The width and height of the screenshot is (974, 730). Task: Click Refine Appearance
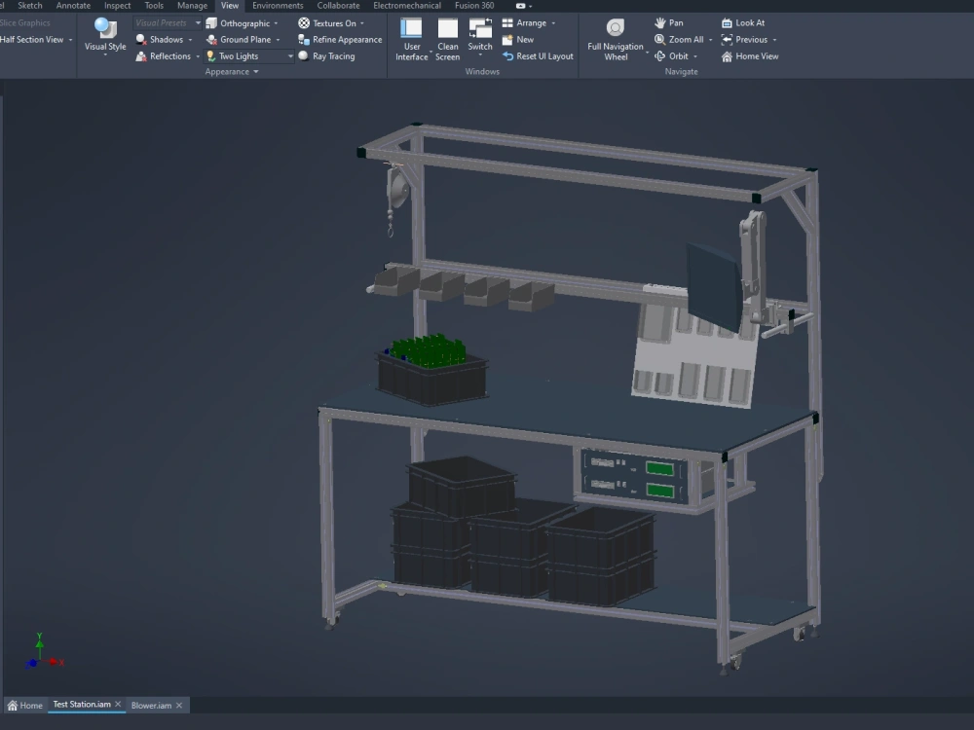click(x=340, y=40)
